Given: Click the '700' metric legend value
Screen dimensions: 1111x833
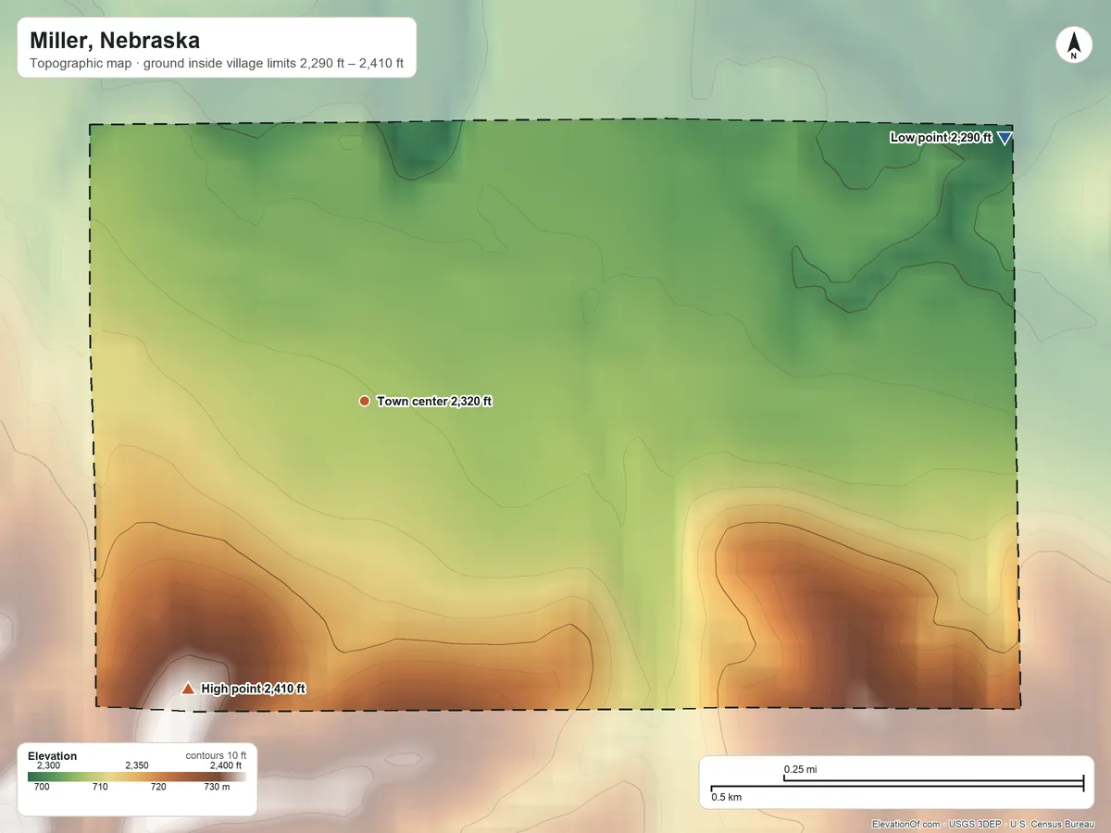Looking at the screenshot, I should [x=42, y=787].
